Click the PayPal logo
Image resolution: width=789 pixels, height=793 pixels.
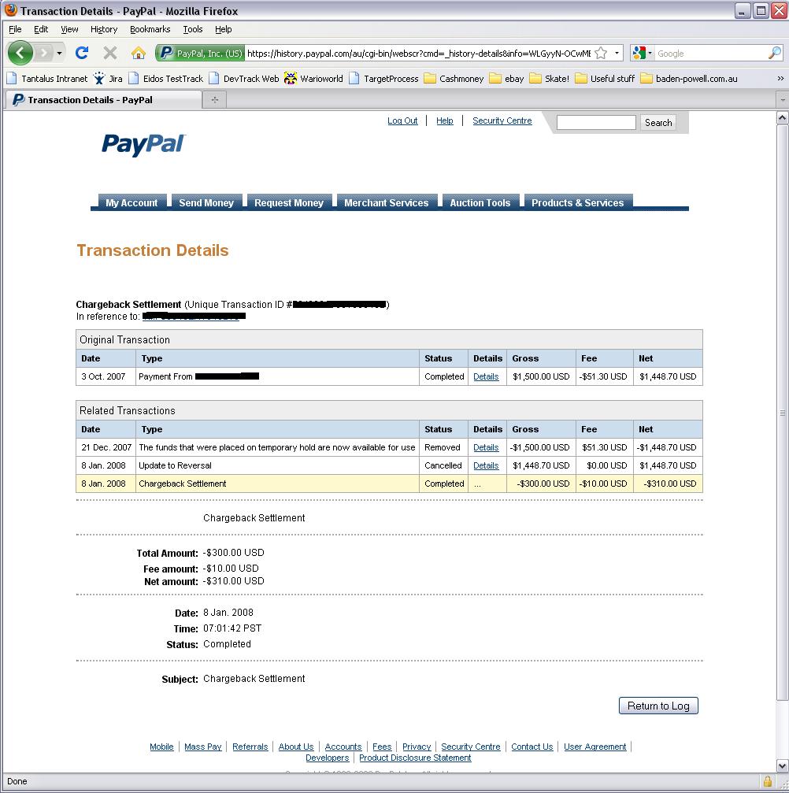(x=143, y=144)
